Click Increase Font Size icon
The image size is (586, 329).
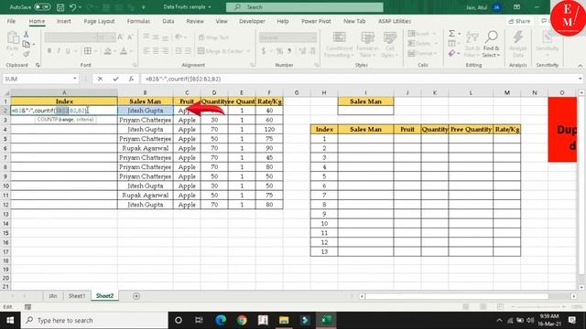120,37
